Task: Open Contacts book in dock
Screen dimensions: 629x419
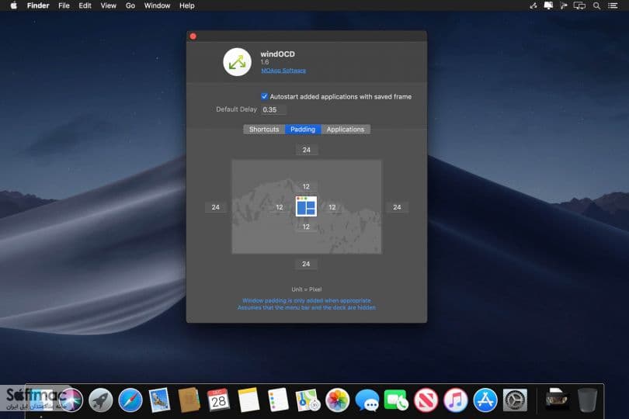Action: tap(189, 400)
